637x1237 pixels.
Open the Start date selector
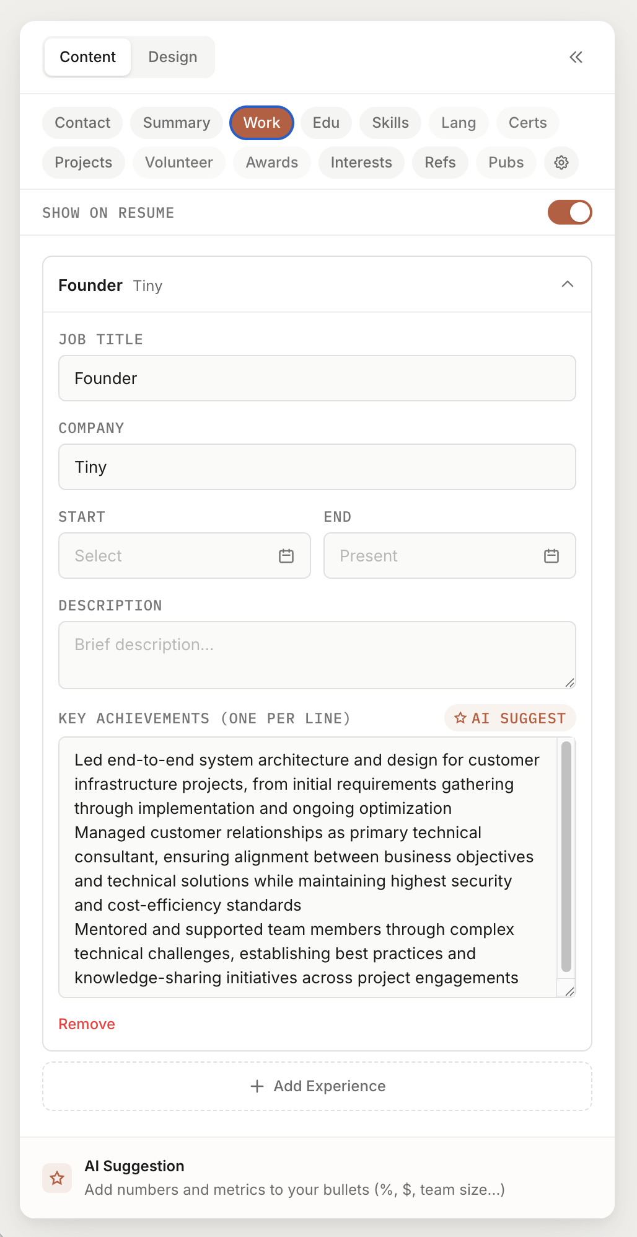click(185, 556)
